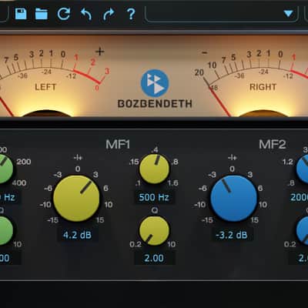This screenshot has width=308, height=308.
Task: Toggle the MF1 band enable icon above gain knob
Action: [78, 158]
